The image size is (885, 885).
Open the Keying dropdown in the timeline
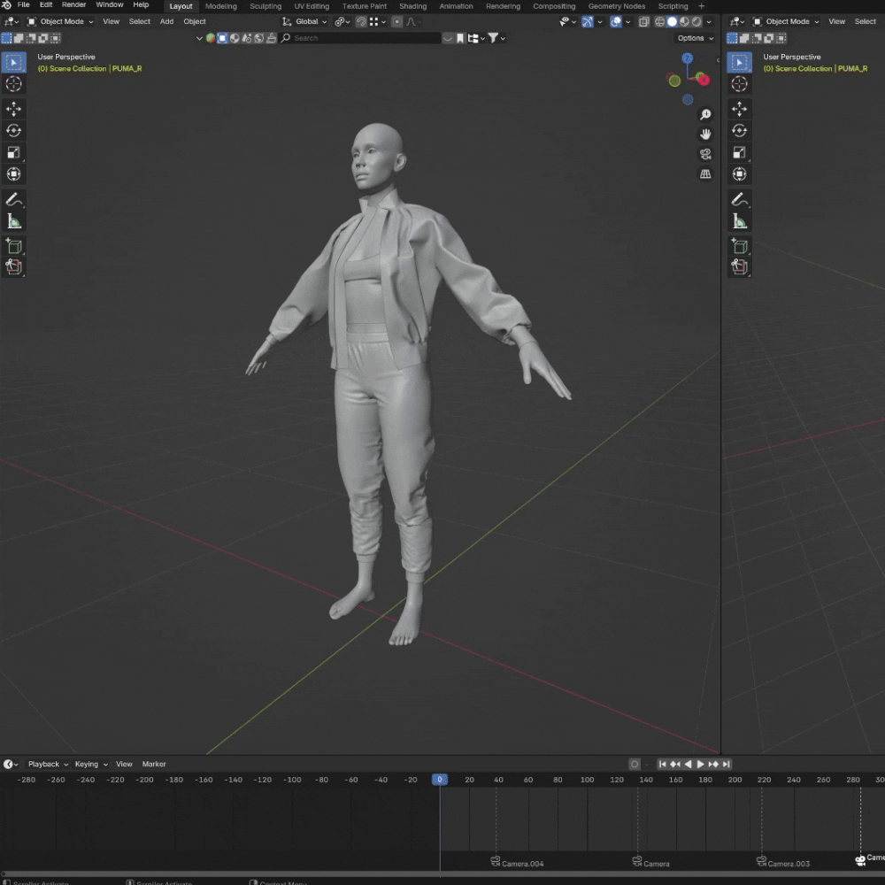coord(91,765)
